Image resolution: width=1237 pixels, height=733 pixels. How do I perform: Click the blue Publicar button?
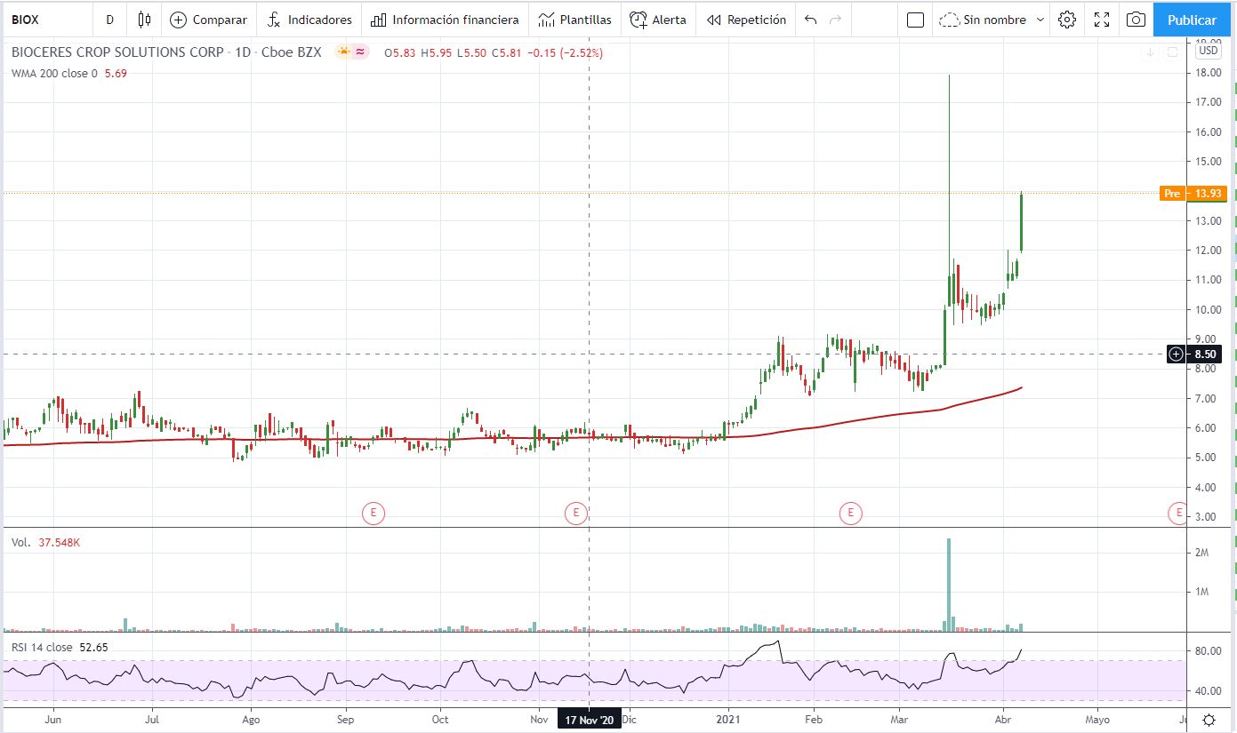point(1192,20)
